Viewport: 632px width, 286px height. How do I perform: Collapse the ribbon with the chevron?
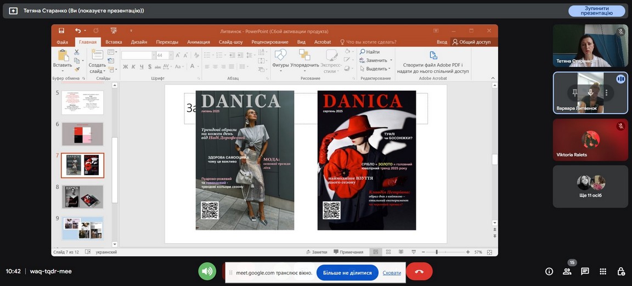point(493,78)
